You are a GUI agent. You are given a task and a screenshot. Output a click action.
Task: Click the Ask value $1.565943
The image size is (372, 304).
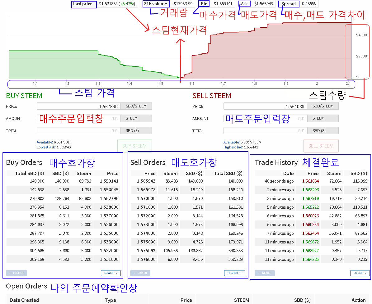tap(264, 4)
